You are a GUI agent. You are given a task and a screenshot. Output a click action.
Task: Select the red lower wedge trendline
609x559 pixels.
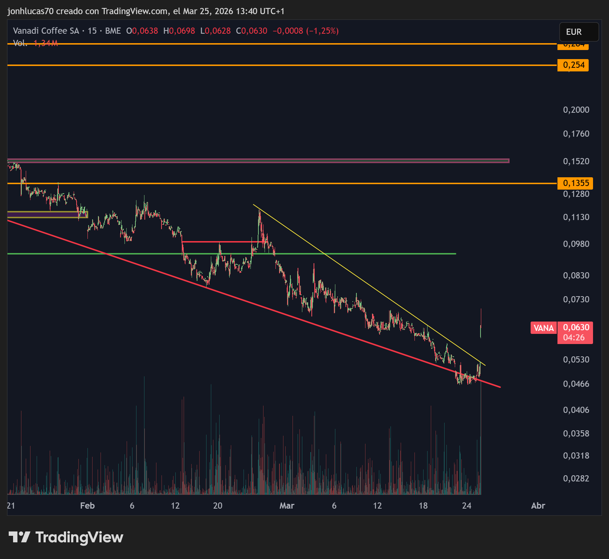(254, 304)
